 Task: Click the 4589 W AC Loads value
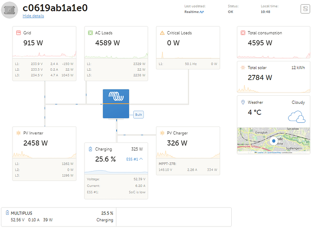[107, 43]
